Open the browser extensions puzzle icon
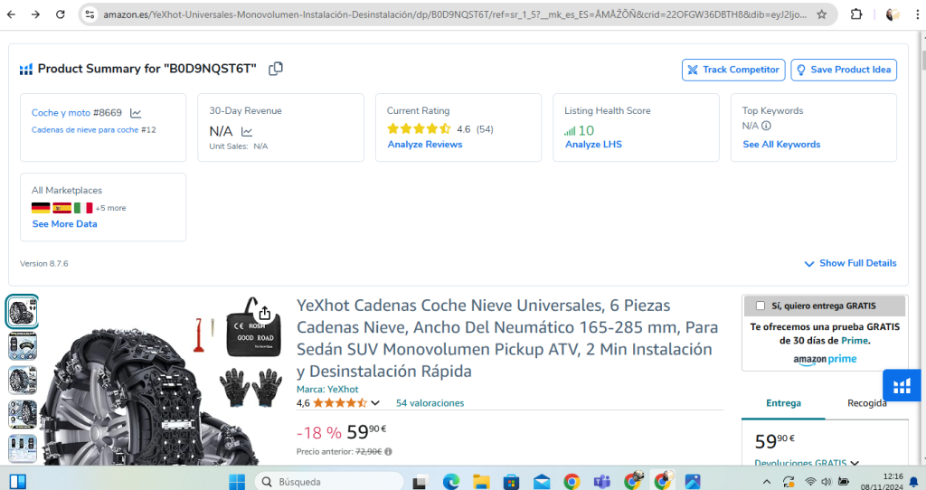 tap(856, 14)
